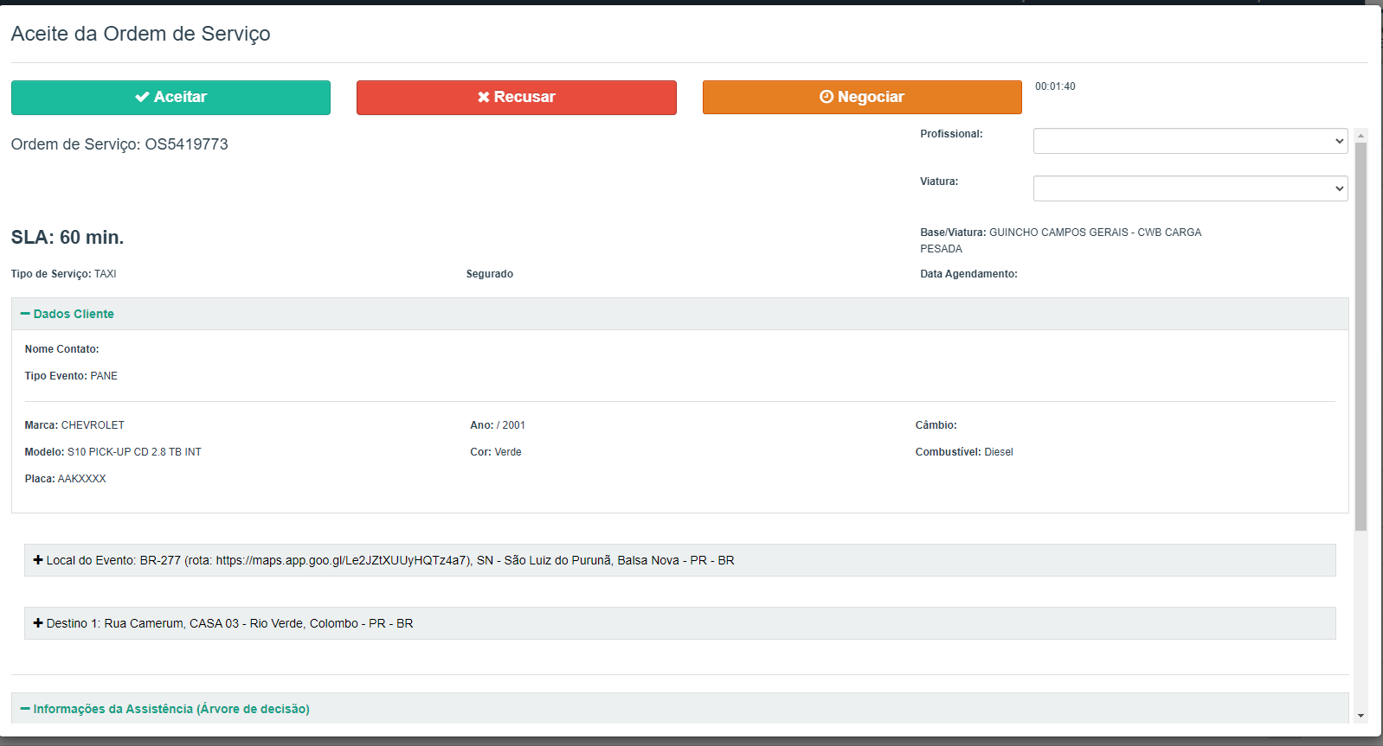Click the order number OS5419773 text
1383x746 pixels.
[187, 144]
